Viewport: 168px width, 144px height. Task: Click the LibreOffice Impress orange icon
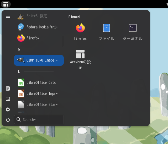point(21,93)
